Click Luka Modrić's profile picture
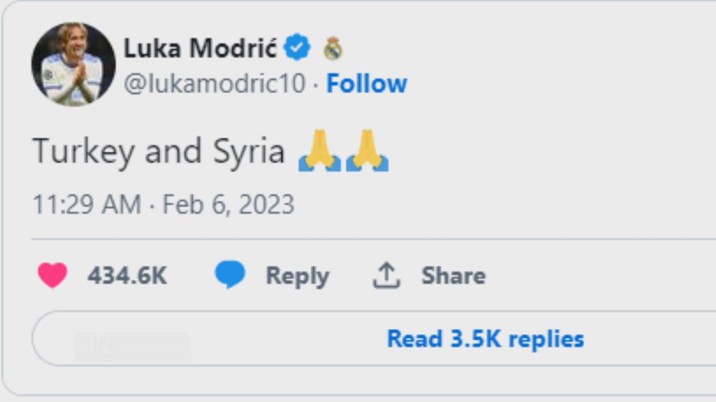 [73, 64]
